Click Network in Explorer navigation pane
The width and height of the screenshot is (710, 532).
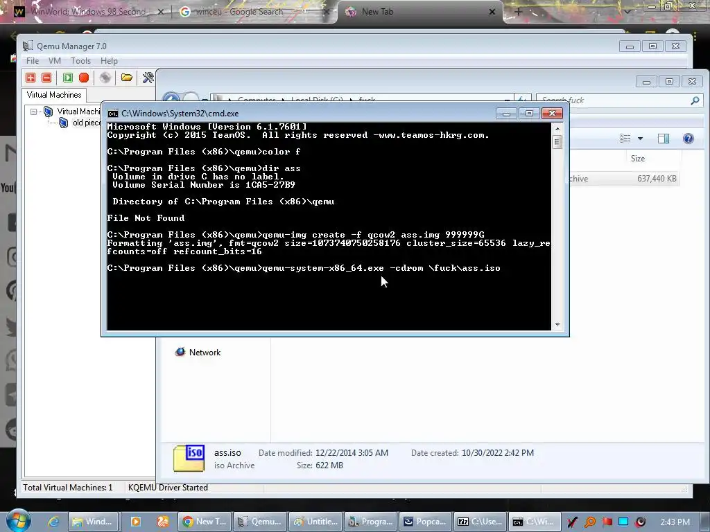[x=205, y=352]
